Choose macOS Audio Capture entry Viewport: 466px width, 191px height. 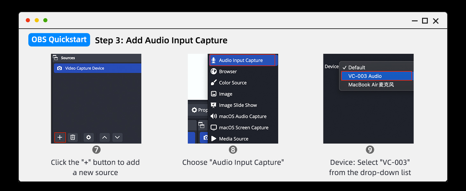(242, 117)
